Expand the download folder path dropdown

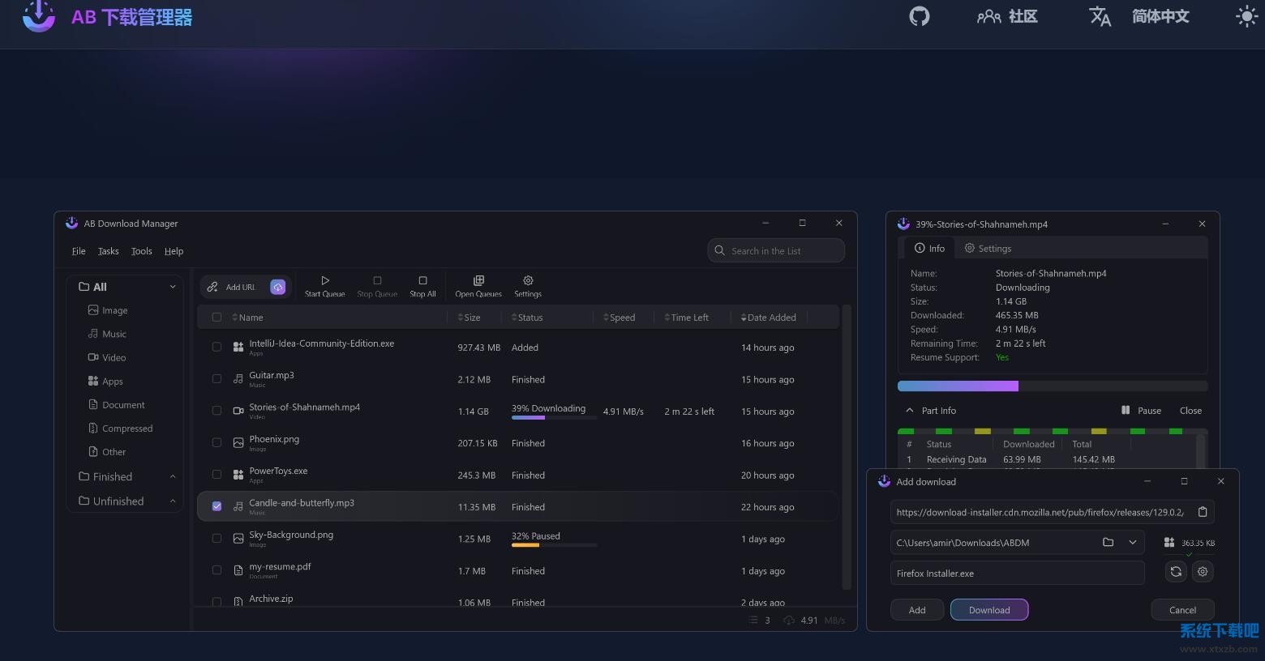coord(1133,543)
